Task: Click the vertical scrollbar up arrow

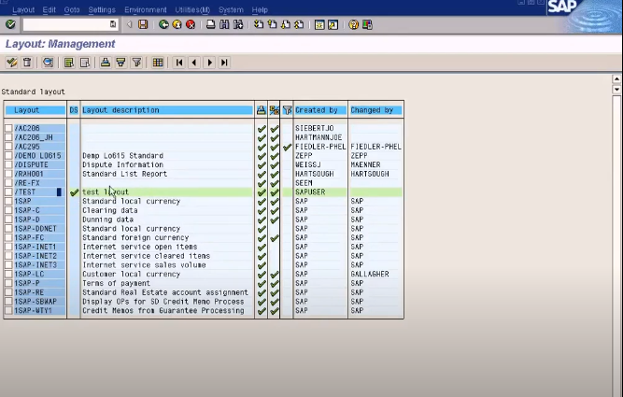Action: [x=616, y=79]
